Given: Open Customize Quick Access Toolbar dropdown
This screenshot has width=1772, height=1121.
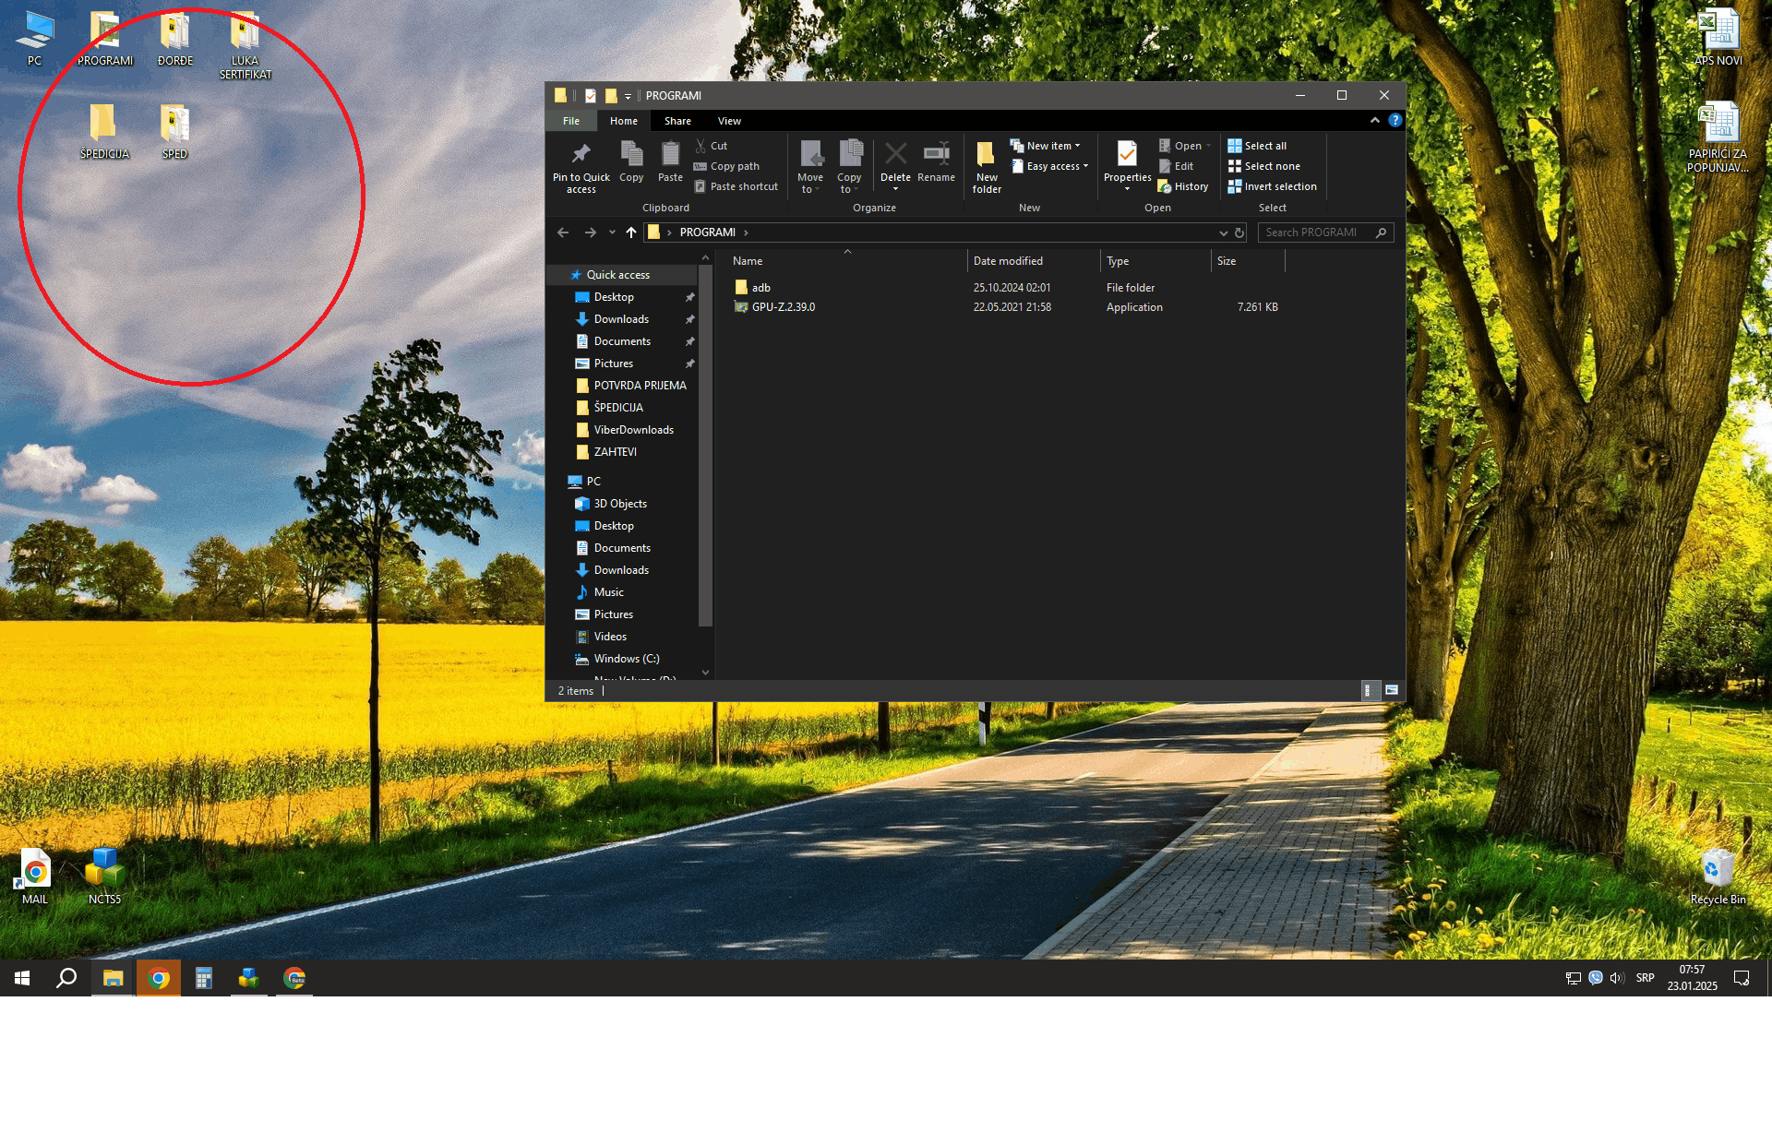Looking at the screenshot, I should pyautogui.click(x=628, y=96).
